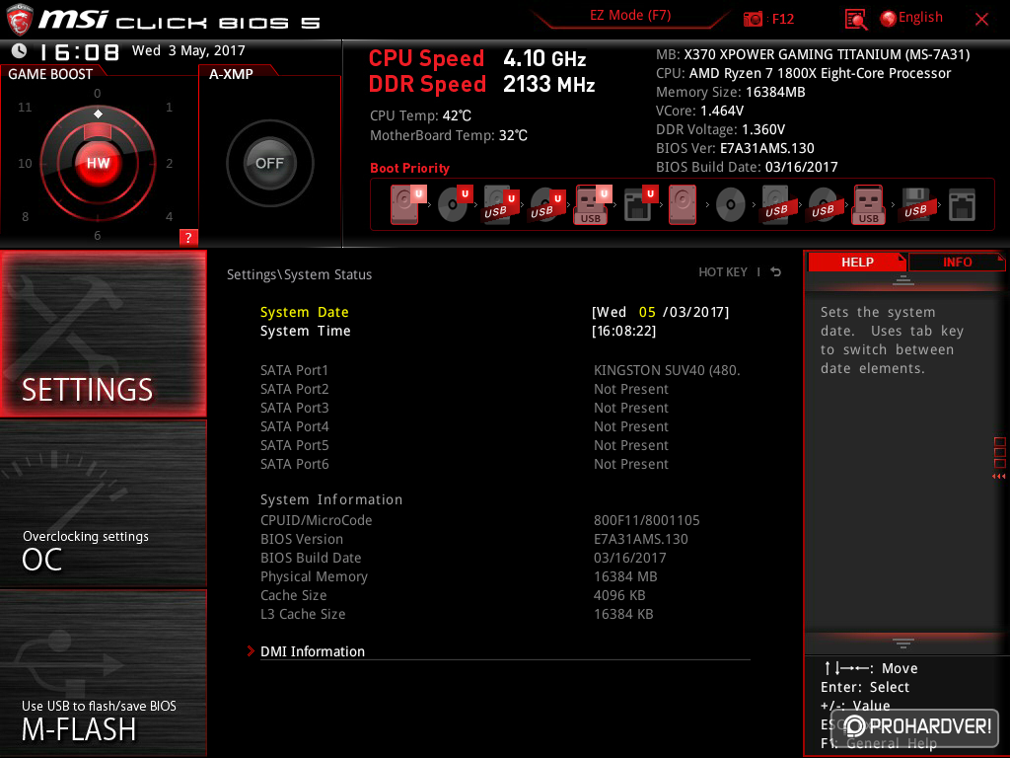Switch to the INFO tab
The width and height of the screenshot is (1010, 758).
coord(957,262)
